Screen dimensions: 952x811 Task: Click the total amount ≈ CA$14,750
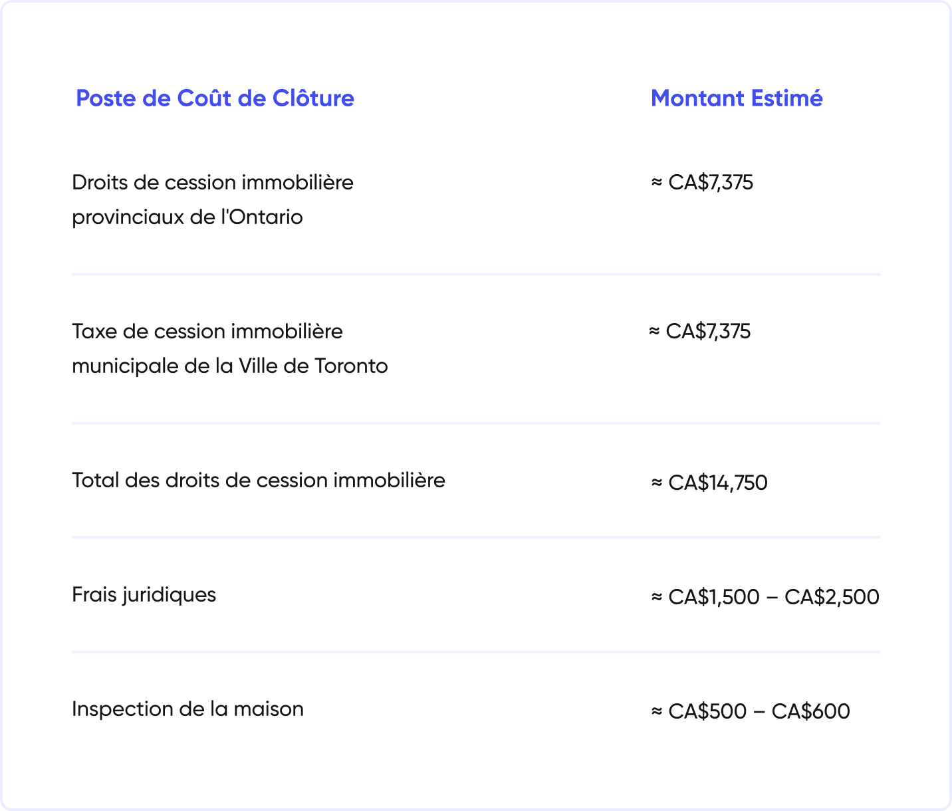pyautogui.click(x=709, y=483)
